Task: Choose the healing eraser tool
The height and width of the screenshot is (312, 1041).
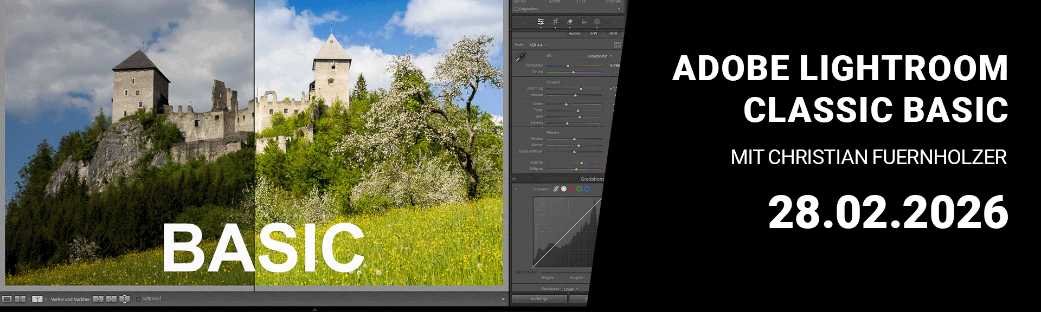Action: pos(570,22)
